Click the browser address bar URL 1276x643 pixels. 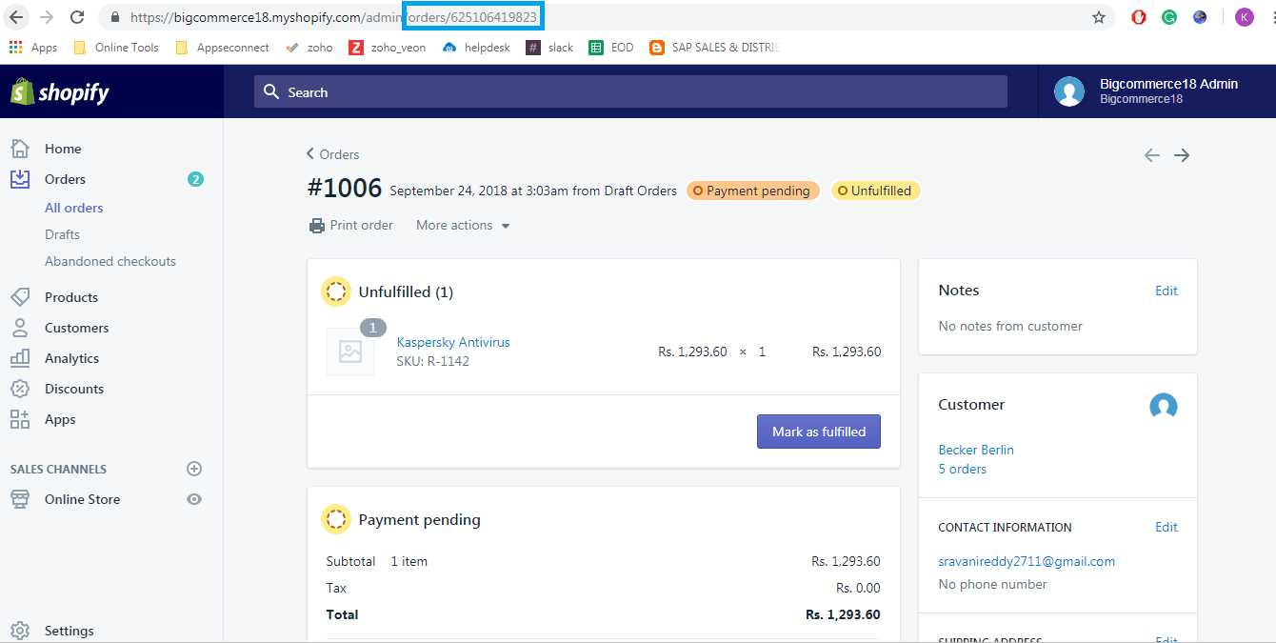335,17
